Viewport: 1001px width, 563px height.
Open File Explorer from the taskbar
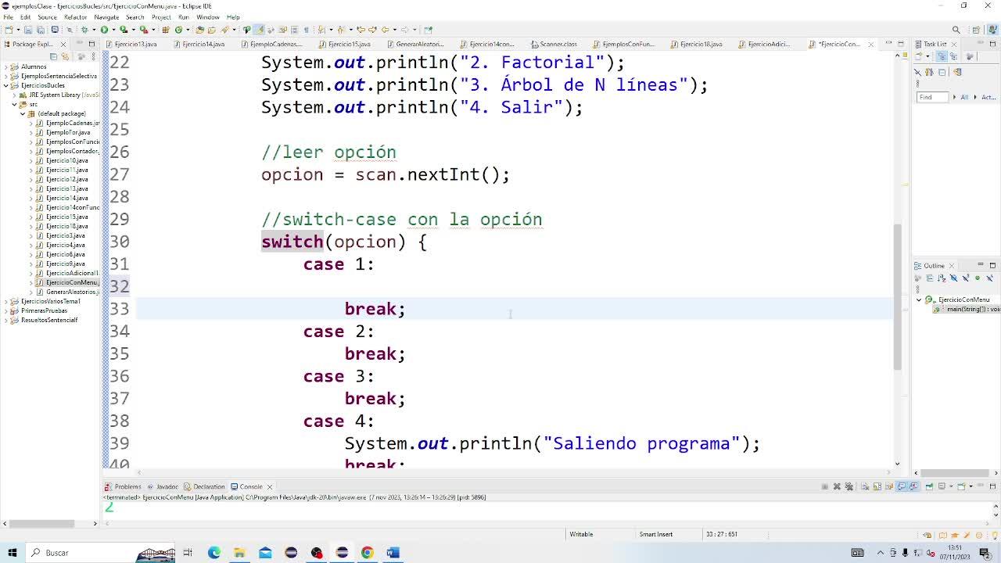[x=239, y=553]
